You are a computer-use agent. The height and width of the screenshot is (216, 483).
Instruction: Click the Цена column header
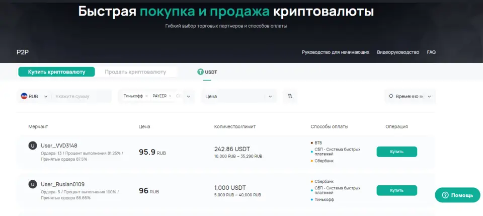tap(144, 127)
